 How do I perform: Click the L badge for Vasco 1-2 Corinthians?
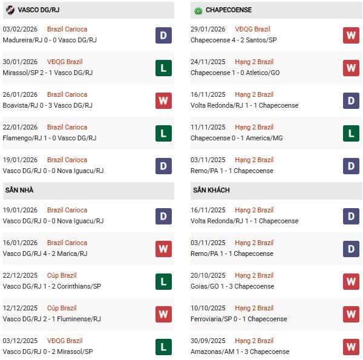(x=163, y=281)
